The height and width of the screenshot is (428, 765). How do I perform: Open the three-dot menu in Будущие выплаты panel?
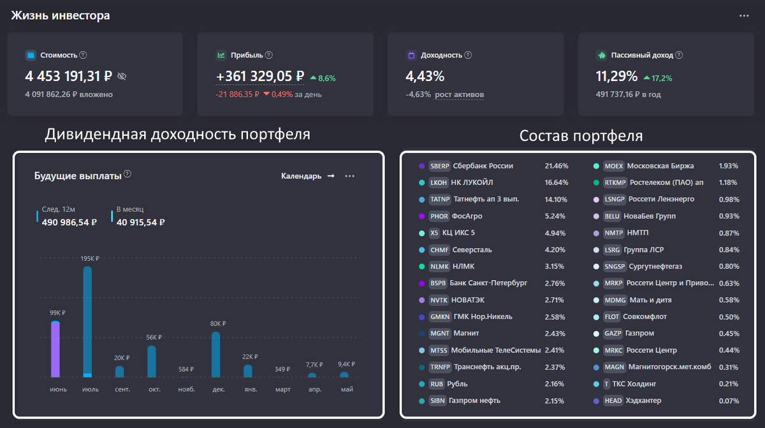coord(349,176)
